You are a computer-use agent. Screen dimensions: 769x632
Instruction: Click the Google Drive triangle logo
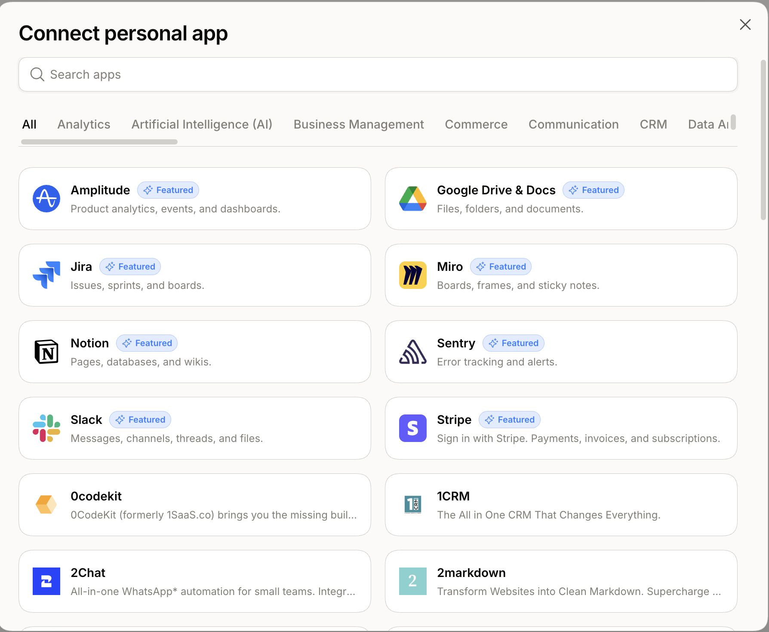pos(413,199)
